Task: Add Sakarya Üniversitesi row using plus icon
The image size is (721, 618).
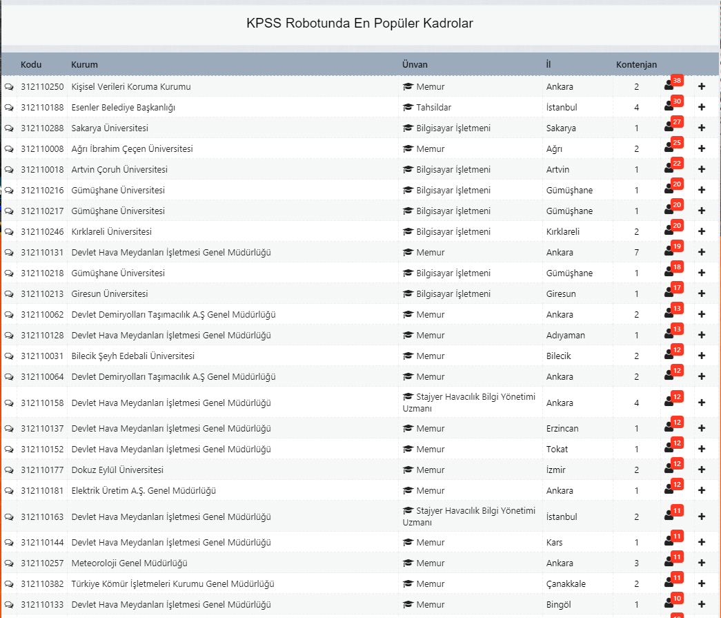Action: coord(702,128)
